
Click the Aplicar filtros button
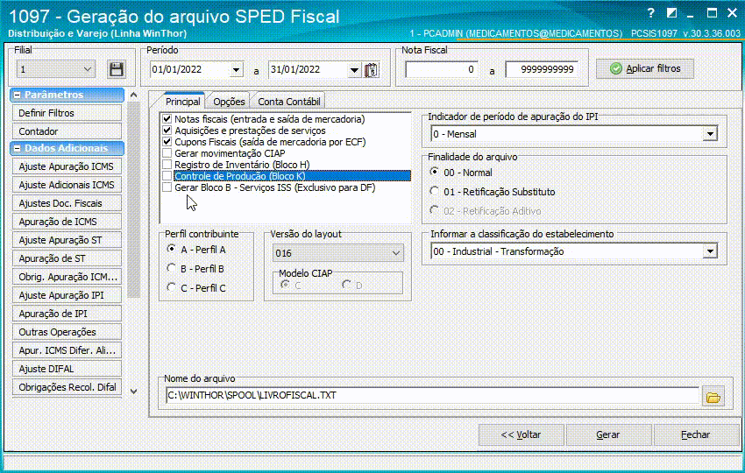point(645,69)
